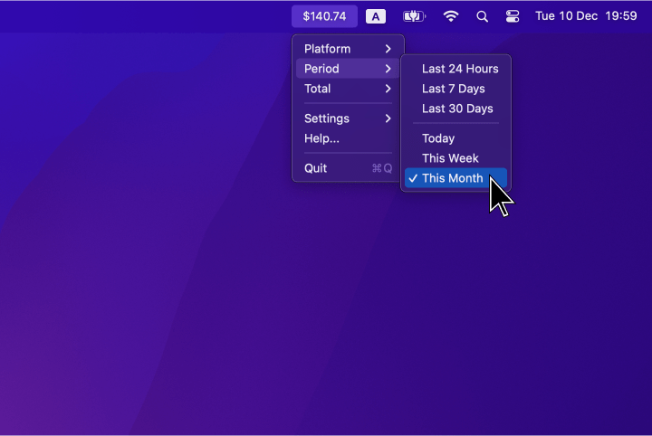Image resolution: width=652 pixels, height=436 pixels.
Task: Open the battery charging status icon
Action: pyautogui.click(x=414, y=16)
